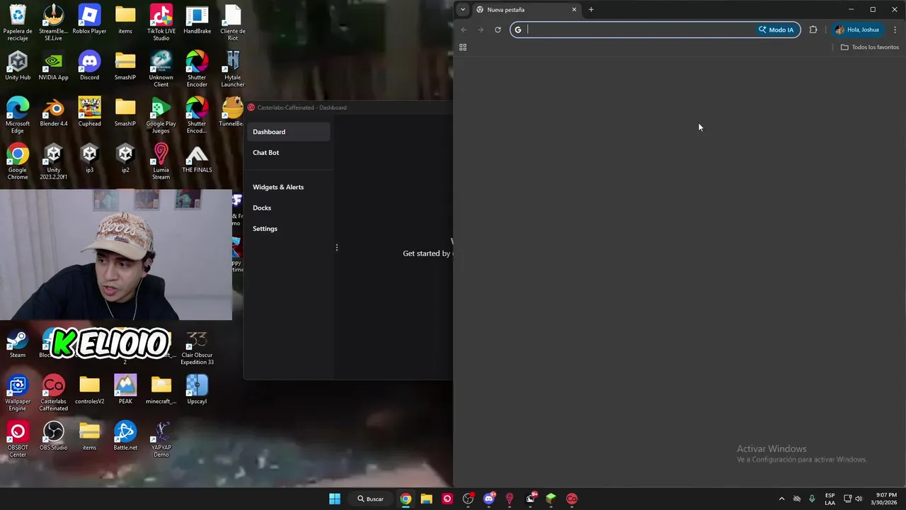This screenshot has height=510, width=906.
Task: Open Chrome extensions puzzle icon
Action: point(813,30)
